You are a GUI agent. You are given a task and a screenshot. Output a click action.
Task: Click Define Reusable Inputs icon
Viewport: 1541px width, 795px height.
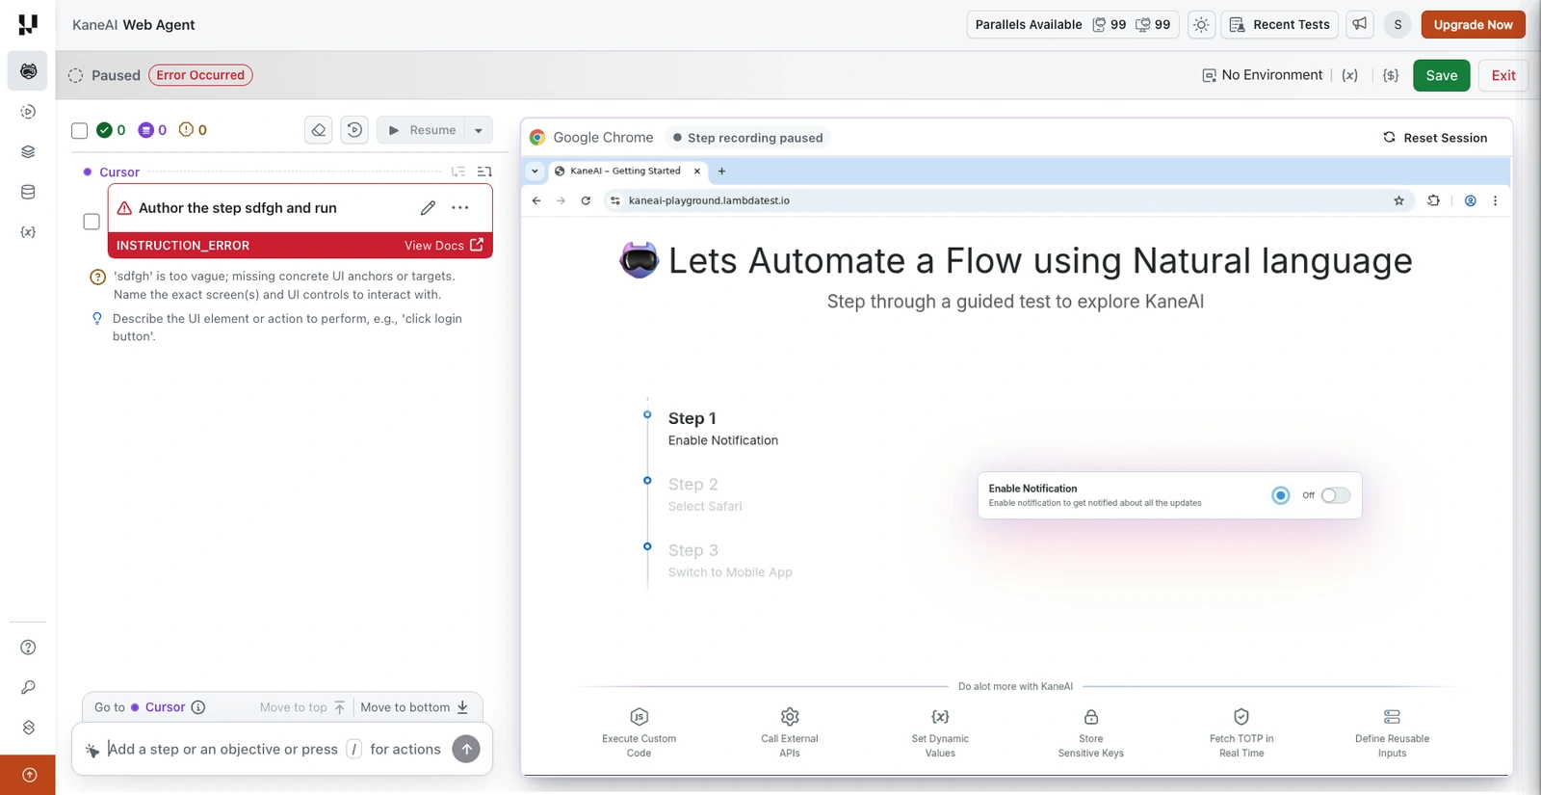pos(1392,717)
